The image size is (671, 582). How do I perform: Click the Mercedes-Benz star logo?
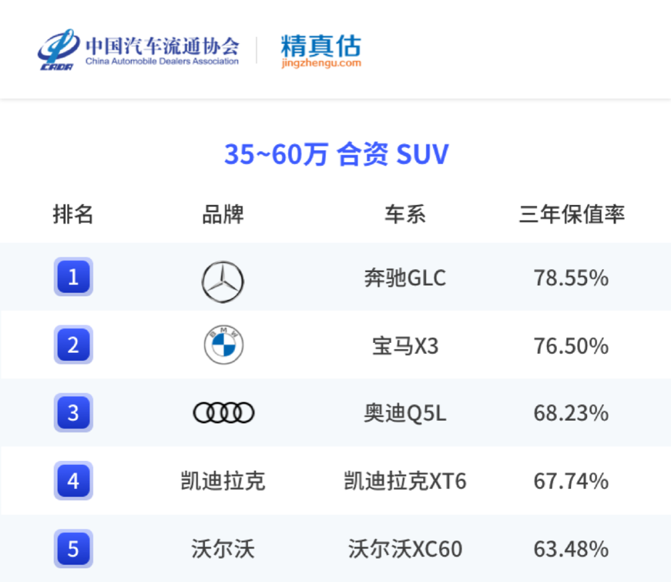pos(223,282)
